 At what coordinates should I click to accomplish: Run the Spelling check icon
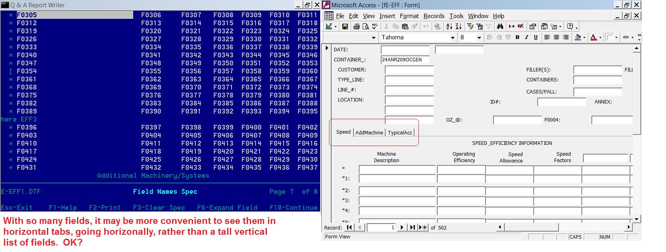click(x=375, y=26)
